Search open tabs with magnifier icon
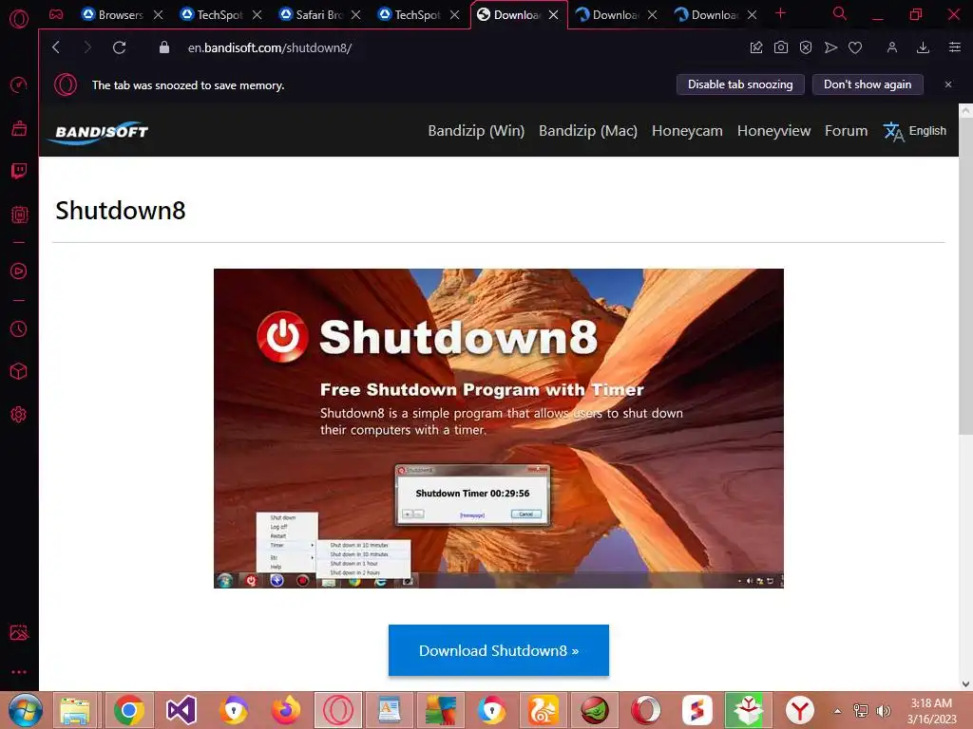This screenshot has height=729, width=973. tap(840, 13)
